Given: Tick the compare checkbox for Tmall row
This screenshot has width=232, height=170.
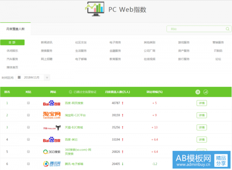Looking at the screenshot, I should point(28,127).
